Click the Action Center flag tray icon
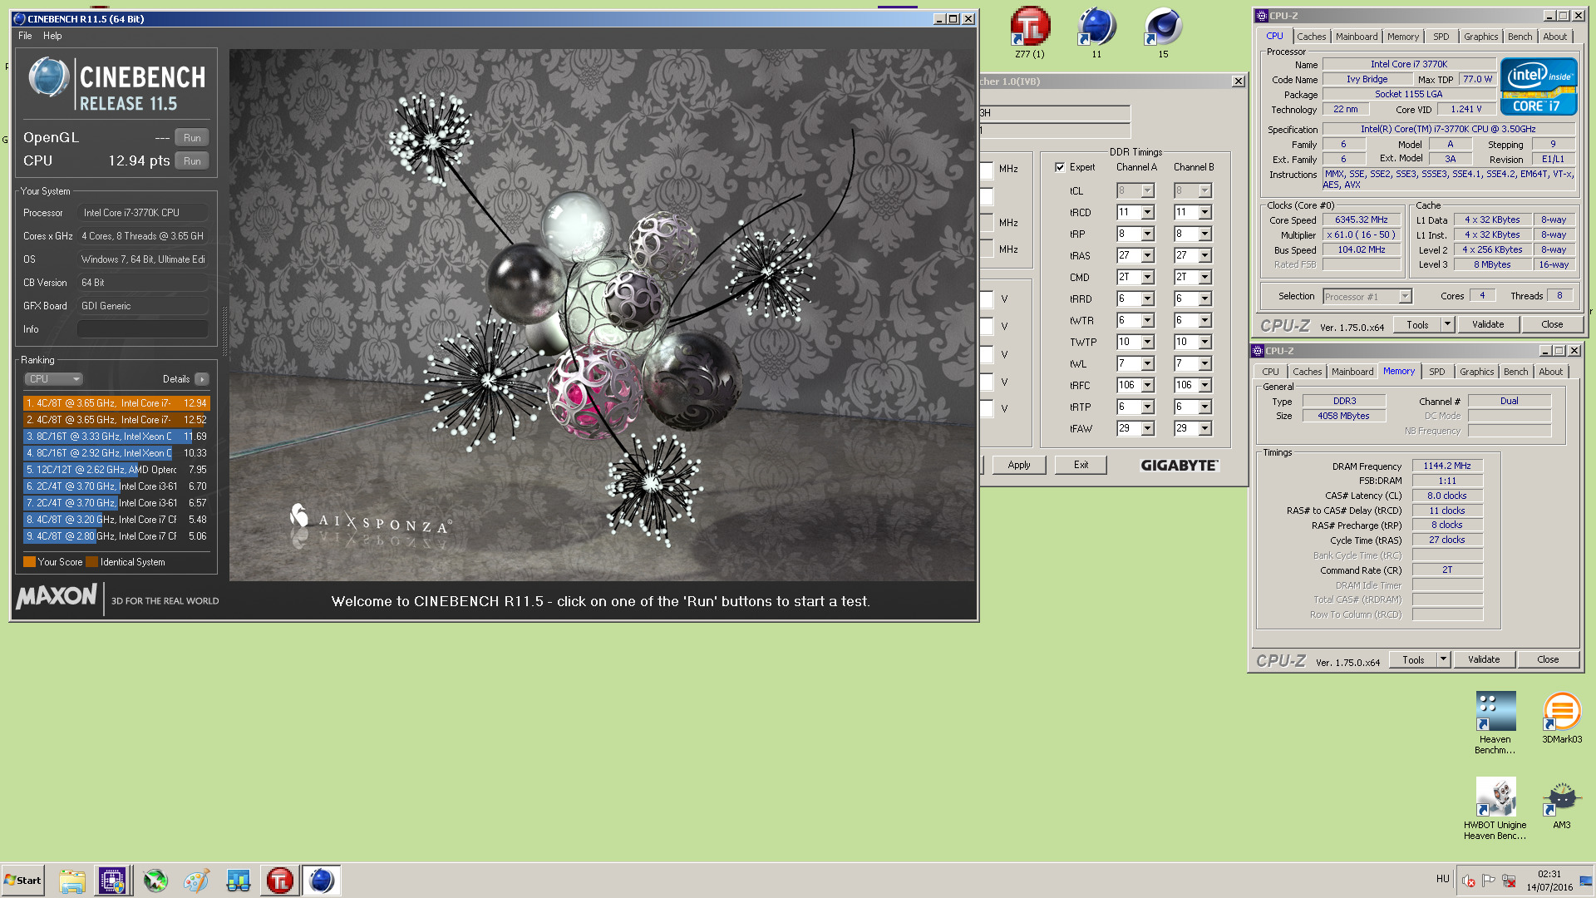This screenshot has height=898, width=1596. tap(1489, 881)
